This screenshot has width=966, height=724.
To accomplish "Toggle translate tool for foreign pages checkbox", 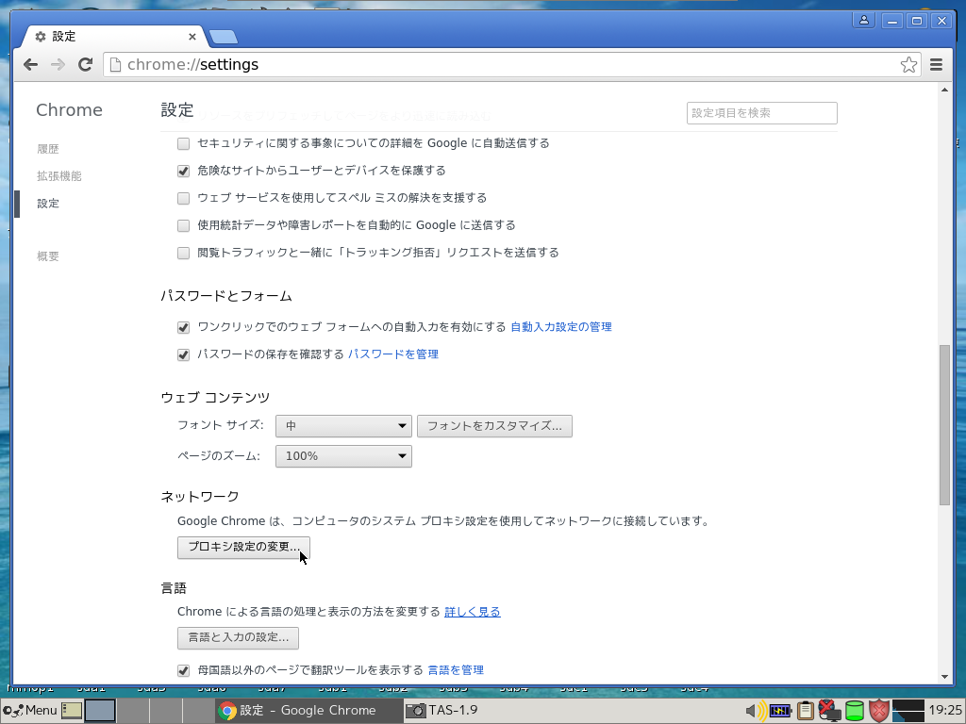I will pyautogui.click(x=183, y=670).
